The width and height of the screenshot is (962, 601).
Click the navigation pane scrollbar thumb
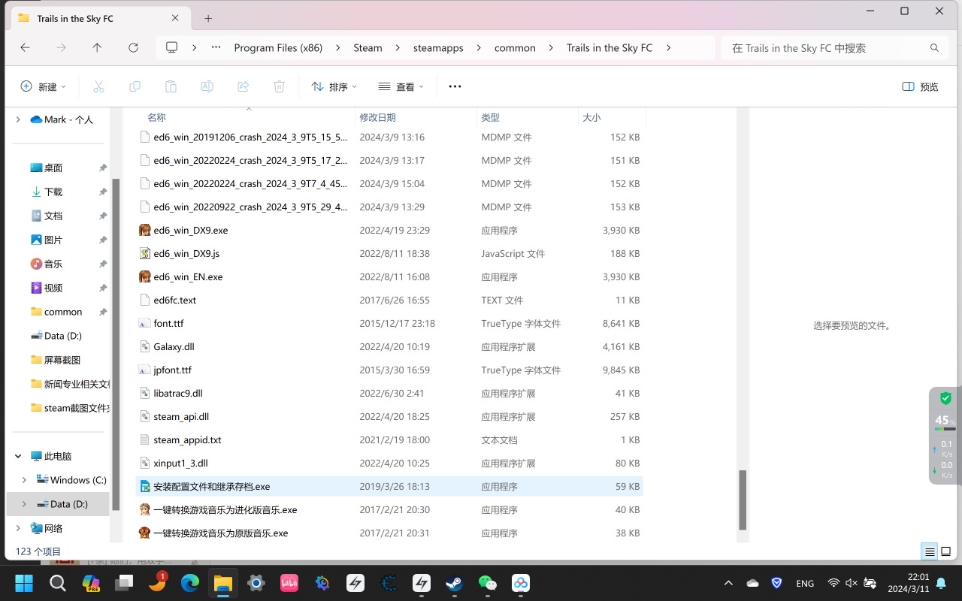click(116, 346)
